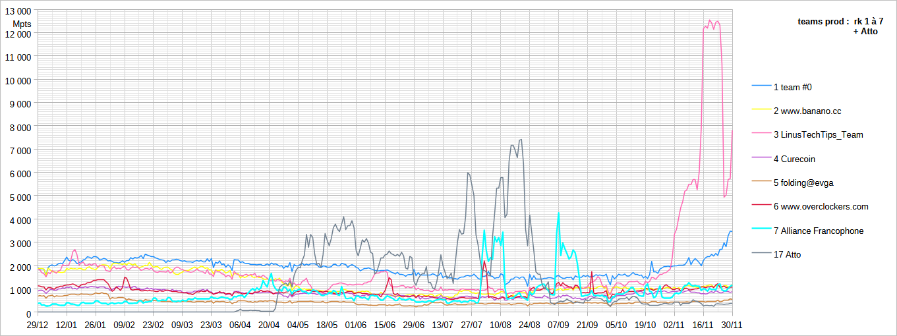Select the '6 www.overclockers.com' legend entry
The width and height of the screenshot is (897, 336).
pos(821,207)
